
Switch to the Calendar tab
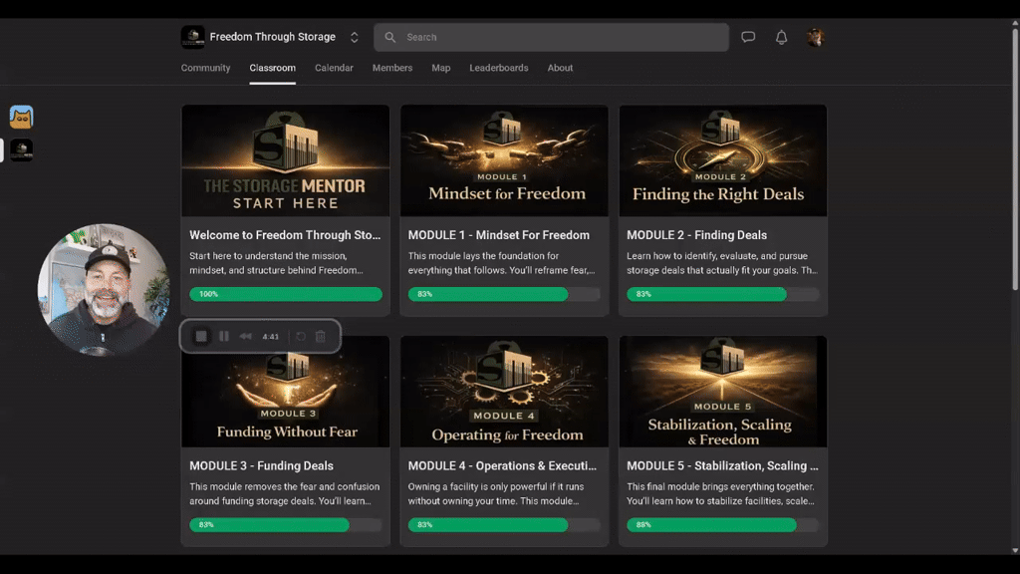point(334,68)
